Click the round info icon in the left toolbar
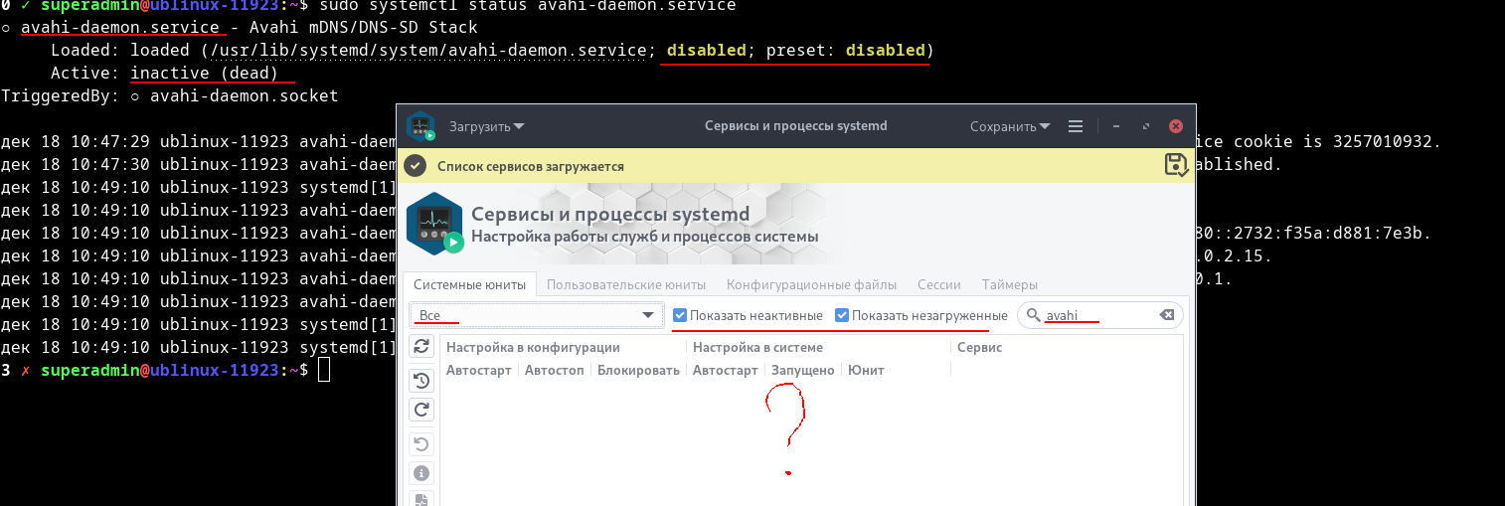Screen dimensions: 1505x506 coord(421,473)
